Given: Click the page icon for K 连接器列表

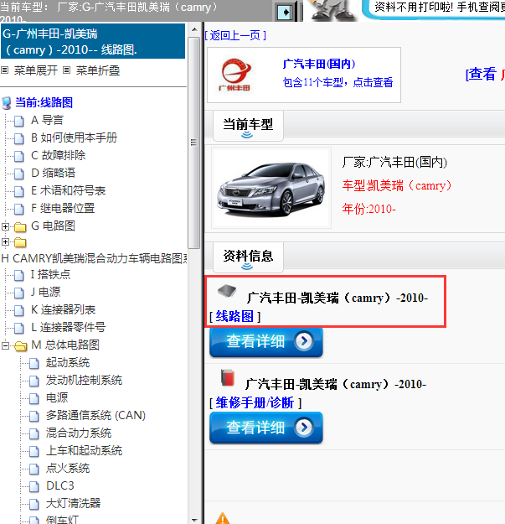Looking at the screenshot, I should 19,310.
